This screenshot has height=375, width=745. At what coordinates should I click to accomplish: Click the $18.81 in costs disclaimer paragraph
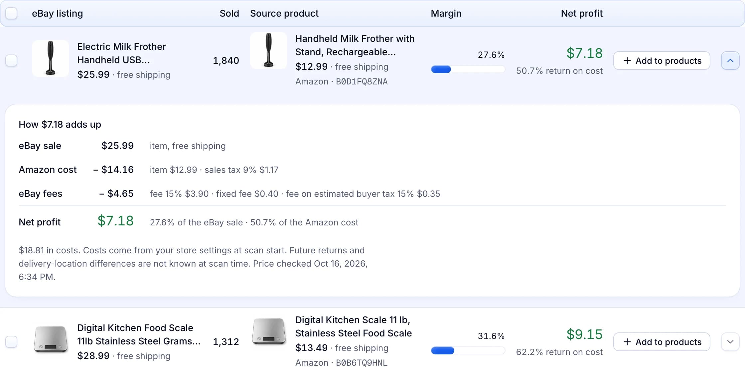tap(193, 264)
